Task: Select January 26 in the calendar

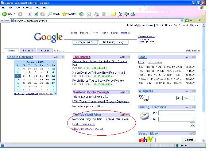Action: (x=47, y=83)
